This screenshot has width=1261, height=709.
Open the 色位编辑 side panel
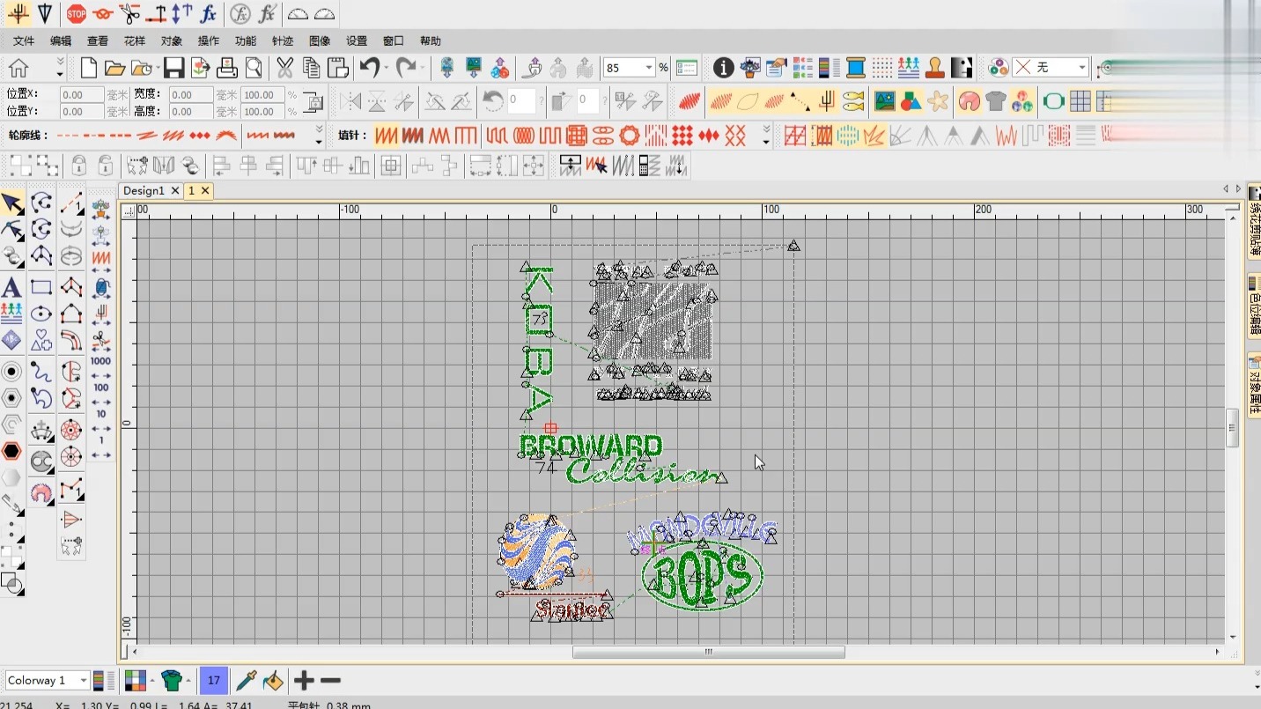point(1254,306)
